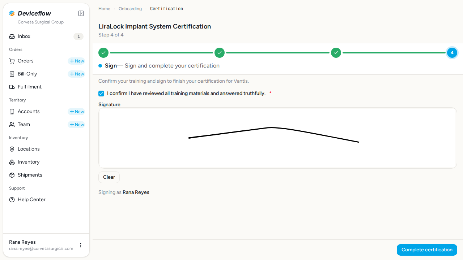Viewport: 463px width, 260px height.
Task: Click the Help Center question icon
Action: [x=12, y=200]
